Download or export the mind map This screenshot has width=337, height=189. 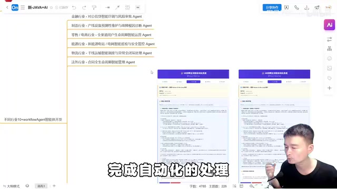(306, 7)
